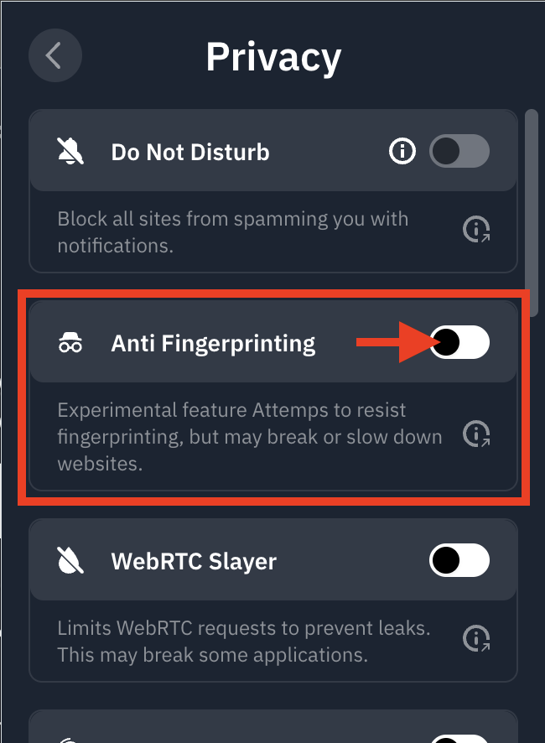
Task: Toggle the partially visible switch at the bottom
Action: [459, 738]
